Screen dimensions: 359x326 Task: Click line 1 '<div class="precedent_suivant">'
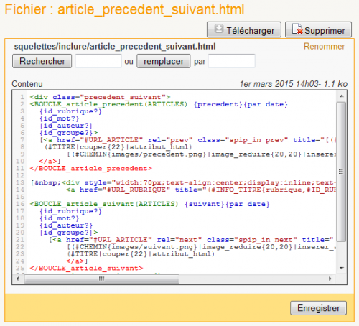[x=100, y=97]
